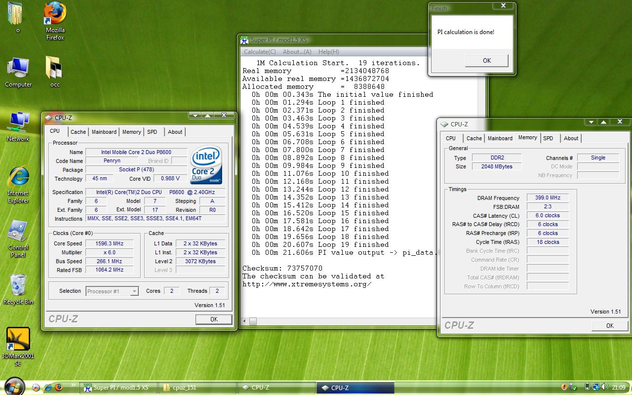
Task: Activate the first CPU-Z taskbar button
Action: point(276,388)
